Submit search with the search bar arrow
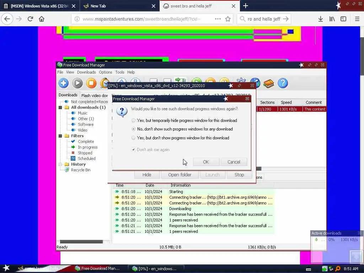 tap(286, 19)
